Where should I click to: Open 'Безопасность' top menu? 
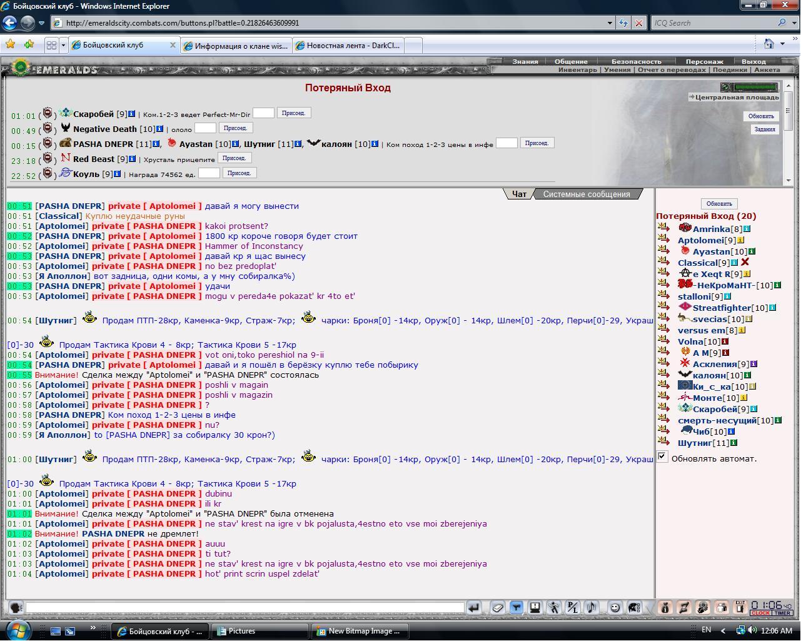pos(636,61)
